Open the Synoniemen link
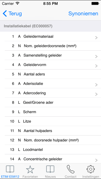The width and height of the screenshot is (101, 179). pos(83,14)
